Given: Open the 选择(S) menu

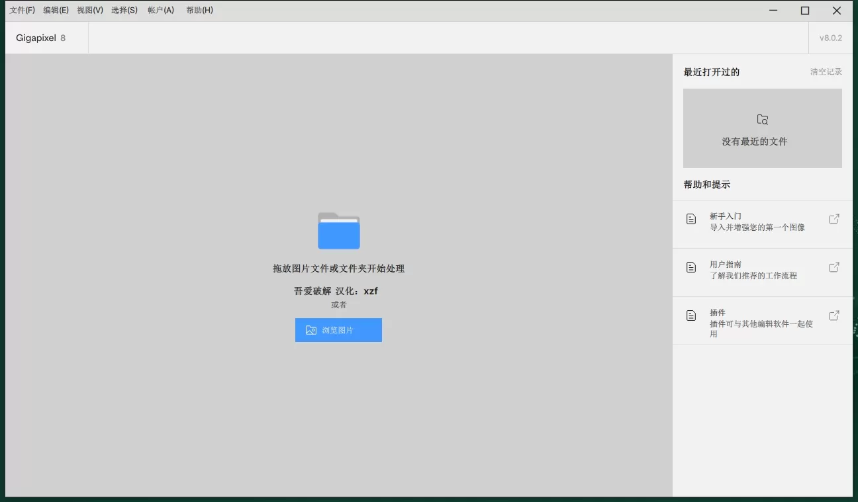Looking at the screenshot, I should [124, 10].
